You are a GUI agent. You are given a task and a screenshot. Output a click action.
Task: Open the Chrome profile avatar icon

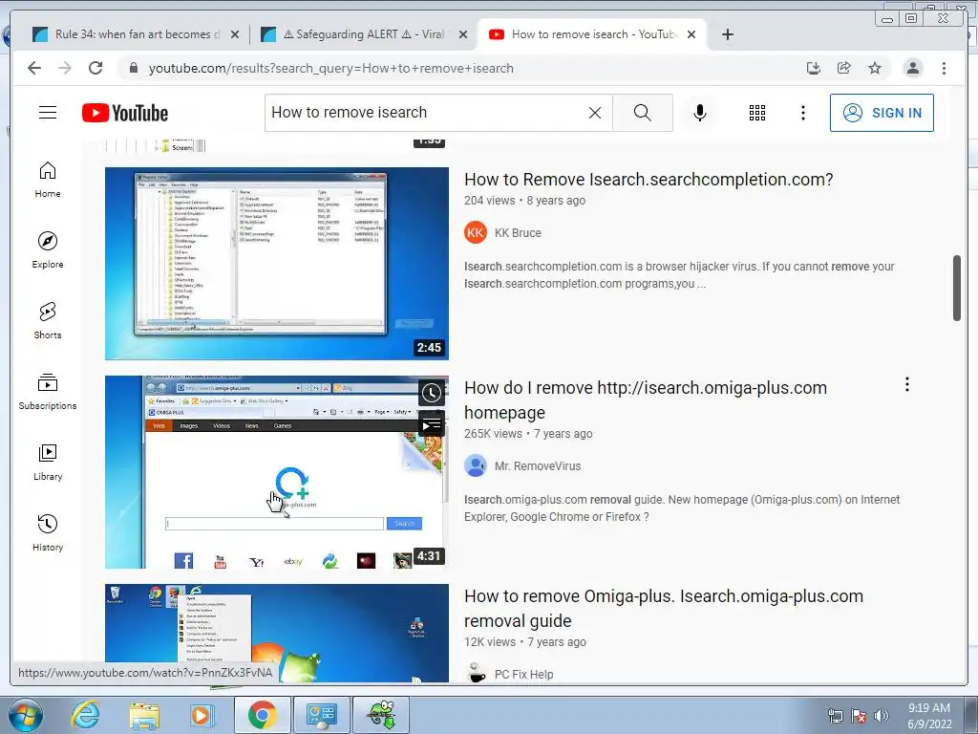click(x=913, y=68)
